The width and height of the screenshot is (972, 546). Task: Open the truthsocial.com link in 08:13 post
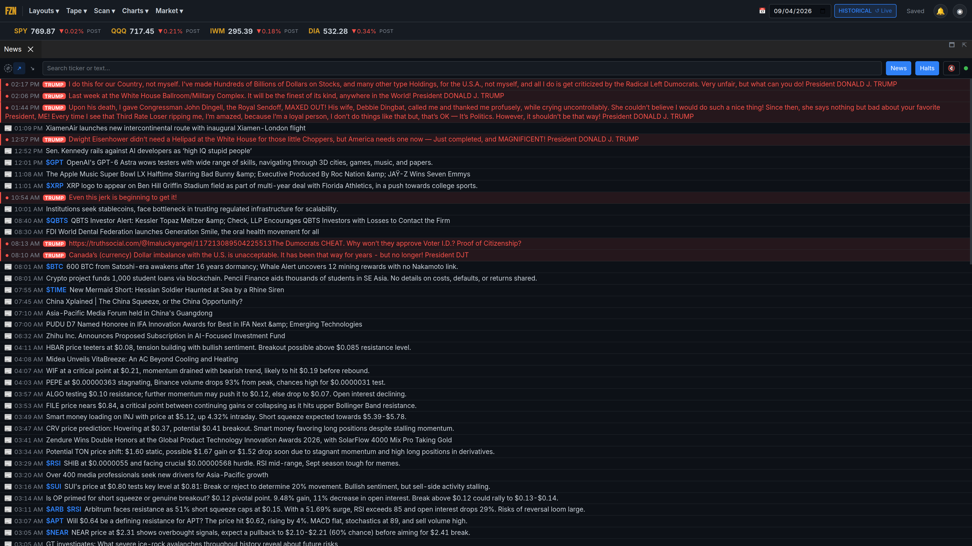(170, 243)
